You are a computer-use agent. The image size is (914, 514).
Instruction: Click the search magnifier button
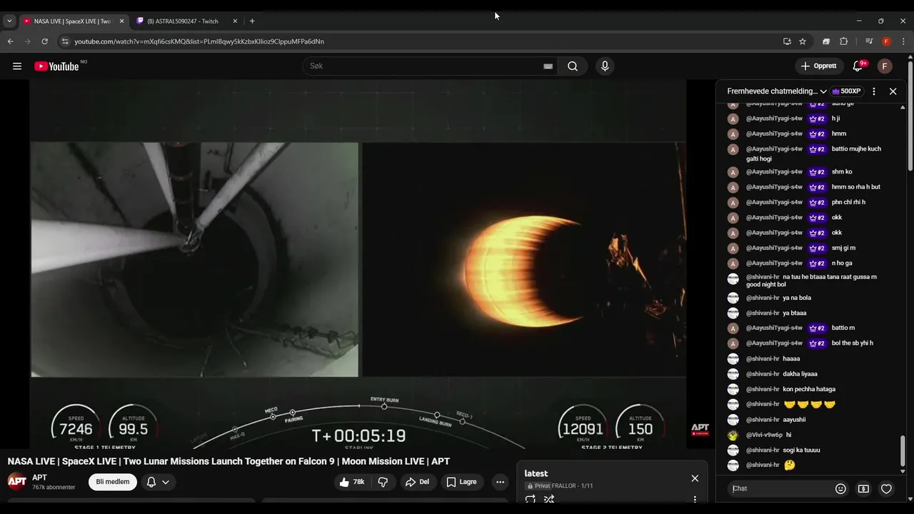tap(573, 66)
